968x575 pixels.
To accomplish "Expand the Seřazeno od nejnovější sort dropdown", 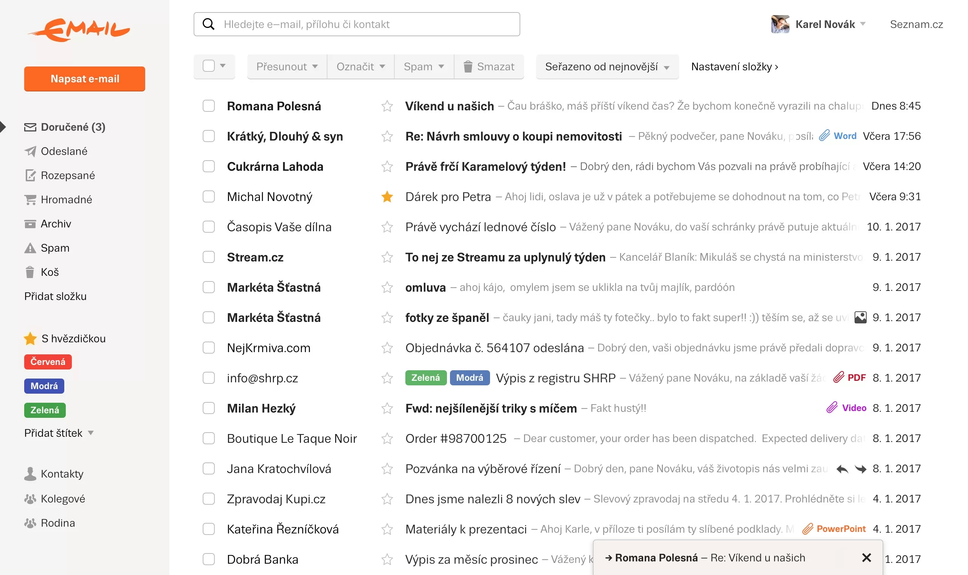I will coord(607,66).
